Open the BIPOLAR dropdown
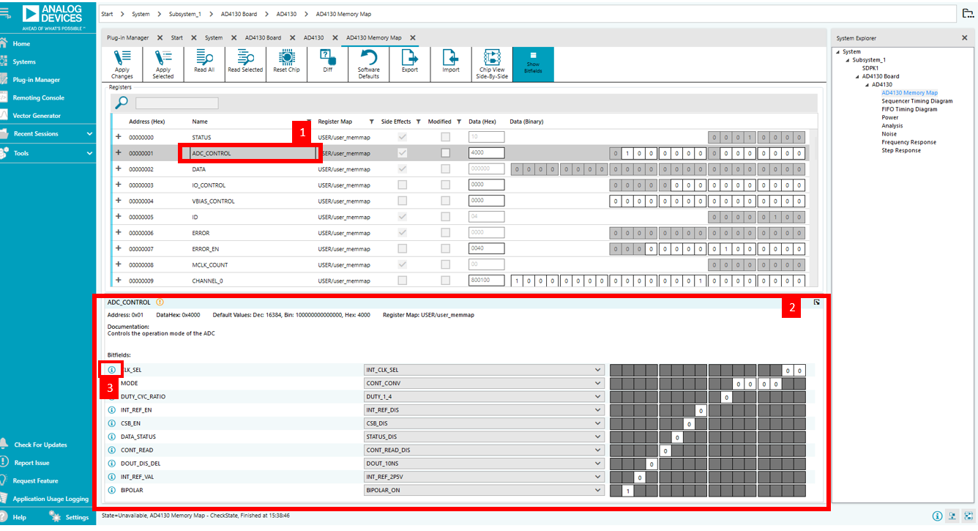 tap(483, 490)
